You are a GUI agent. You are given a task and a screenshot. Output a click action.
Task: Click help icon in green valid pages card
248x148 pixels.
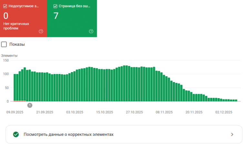pos(91,31)
